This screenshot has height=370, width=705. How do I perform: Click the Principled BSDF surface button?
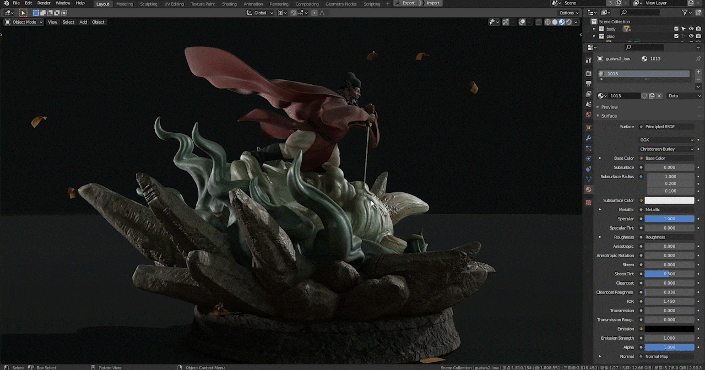click(x=666, y=127)
